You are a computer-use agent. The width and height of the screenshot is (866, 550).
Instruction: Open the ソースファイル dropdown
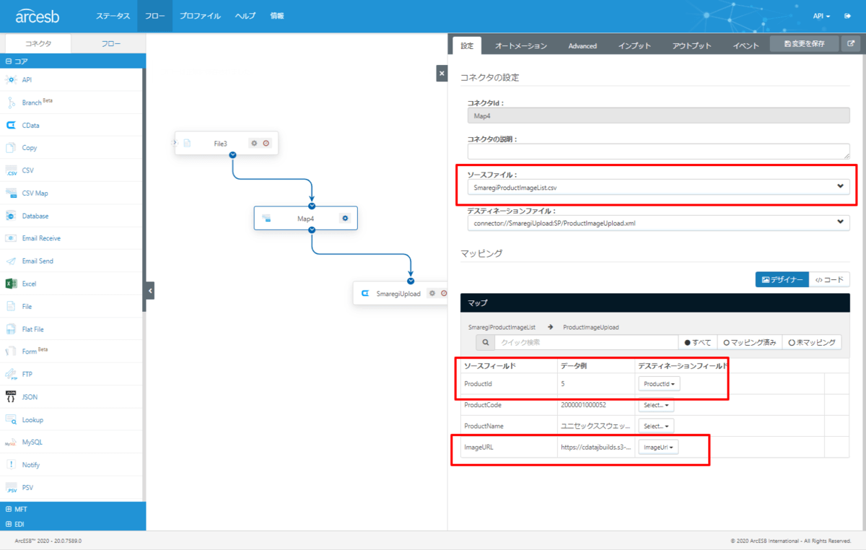pos(658,187)
